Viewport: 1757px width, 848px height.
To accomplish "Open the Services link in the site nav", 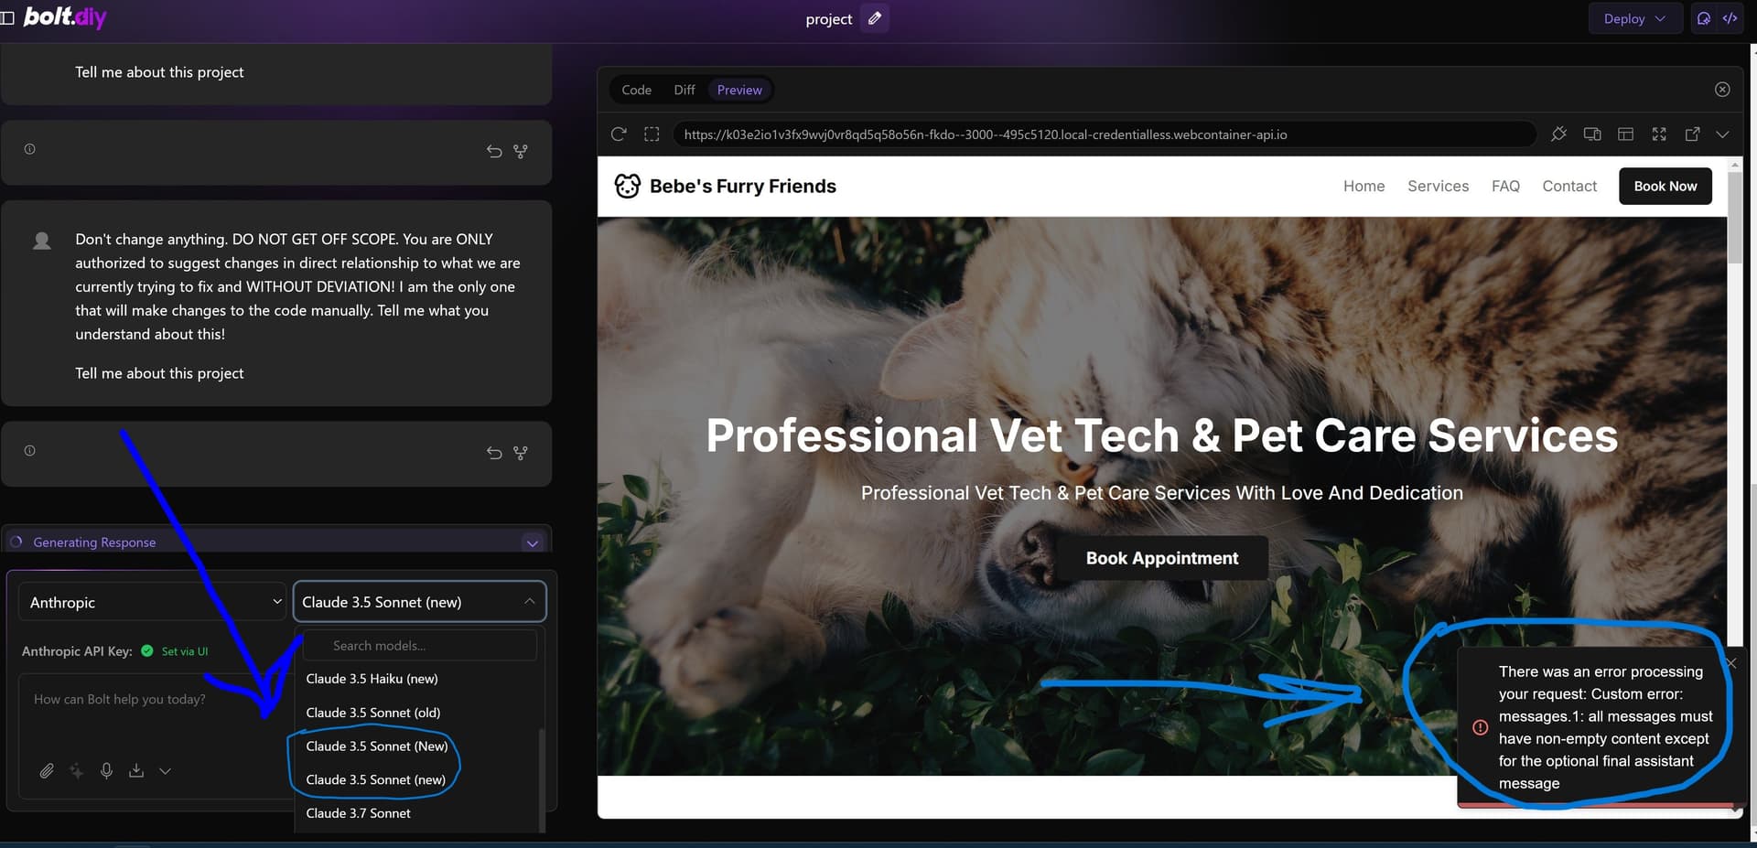I will click(x=1438, y=187).
